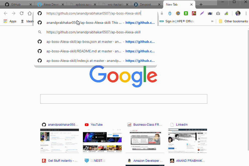249x166 pixels.
Task: Select suggestion 'ap-boss.json at master'
Action: click(x=95, y=42)
